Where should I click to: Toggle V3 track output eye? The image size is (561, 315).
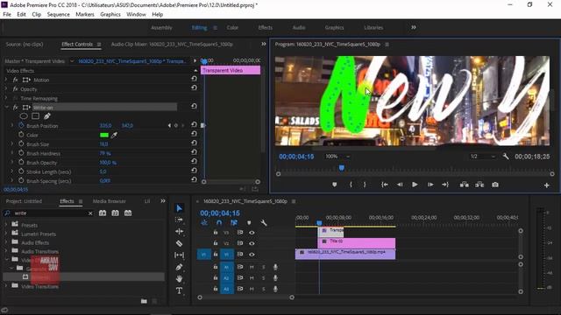(252, 233)
